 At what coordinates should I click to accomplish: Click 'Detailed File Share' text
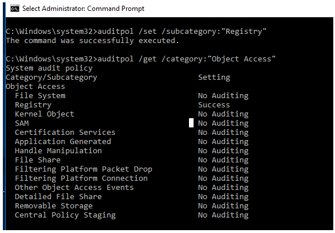coord(58,197)
